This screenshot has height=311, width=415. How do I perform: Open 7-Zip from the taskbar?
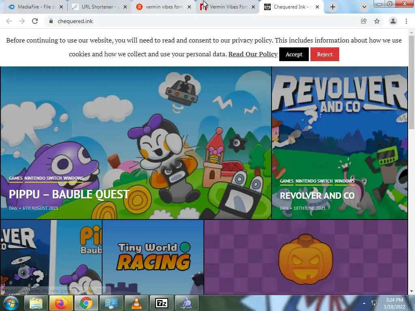[162, 303]
